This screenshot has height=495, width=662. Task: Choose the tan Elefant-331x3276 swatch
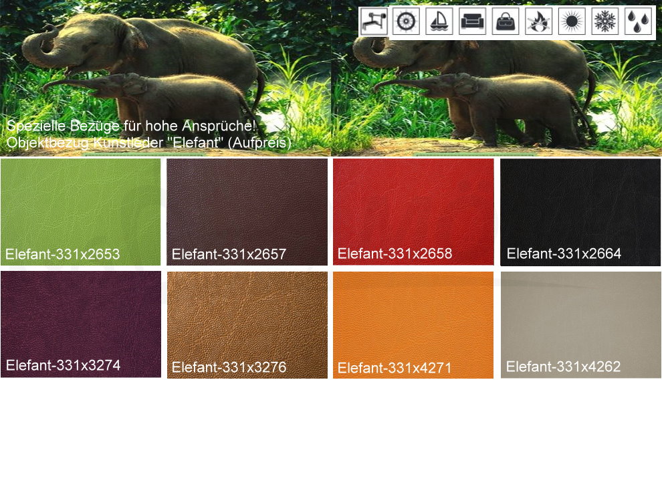247,324
